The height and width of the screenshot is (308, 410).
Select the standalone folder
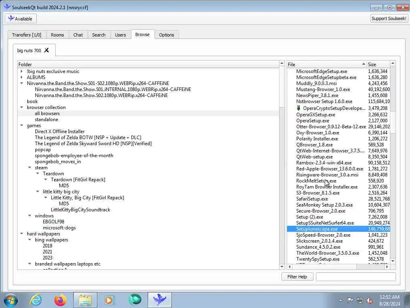point(46,120)
